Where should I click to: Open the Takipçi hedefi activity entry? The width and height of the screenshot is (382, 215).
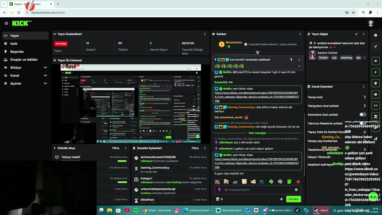pos(91,159)
